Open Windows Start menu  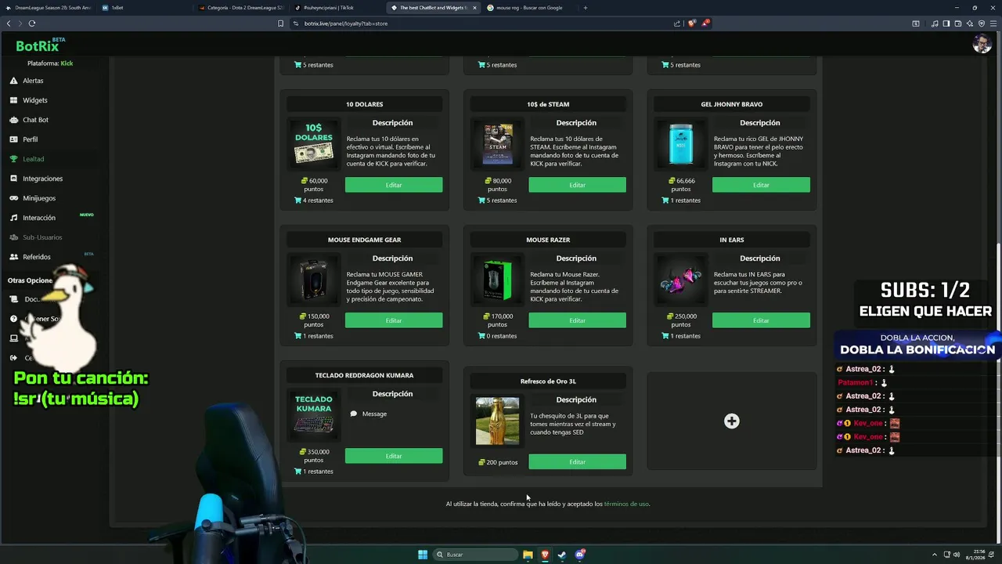[x=423, y=555]
